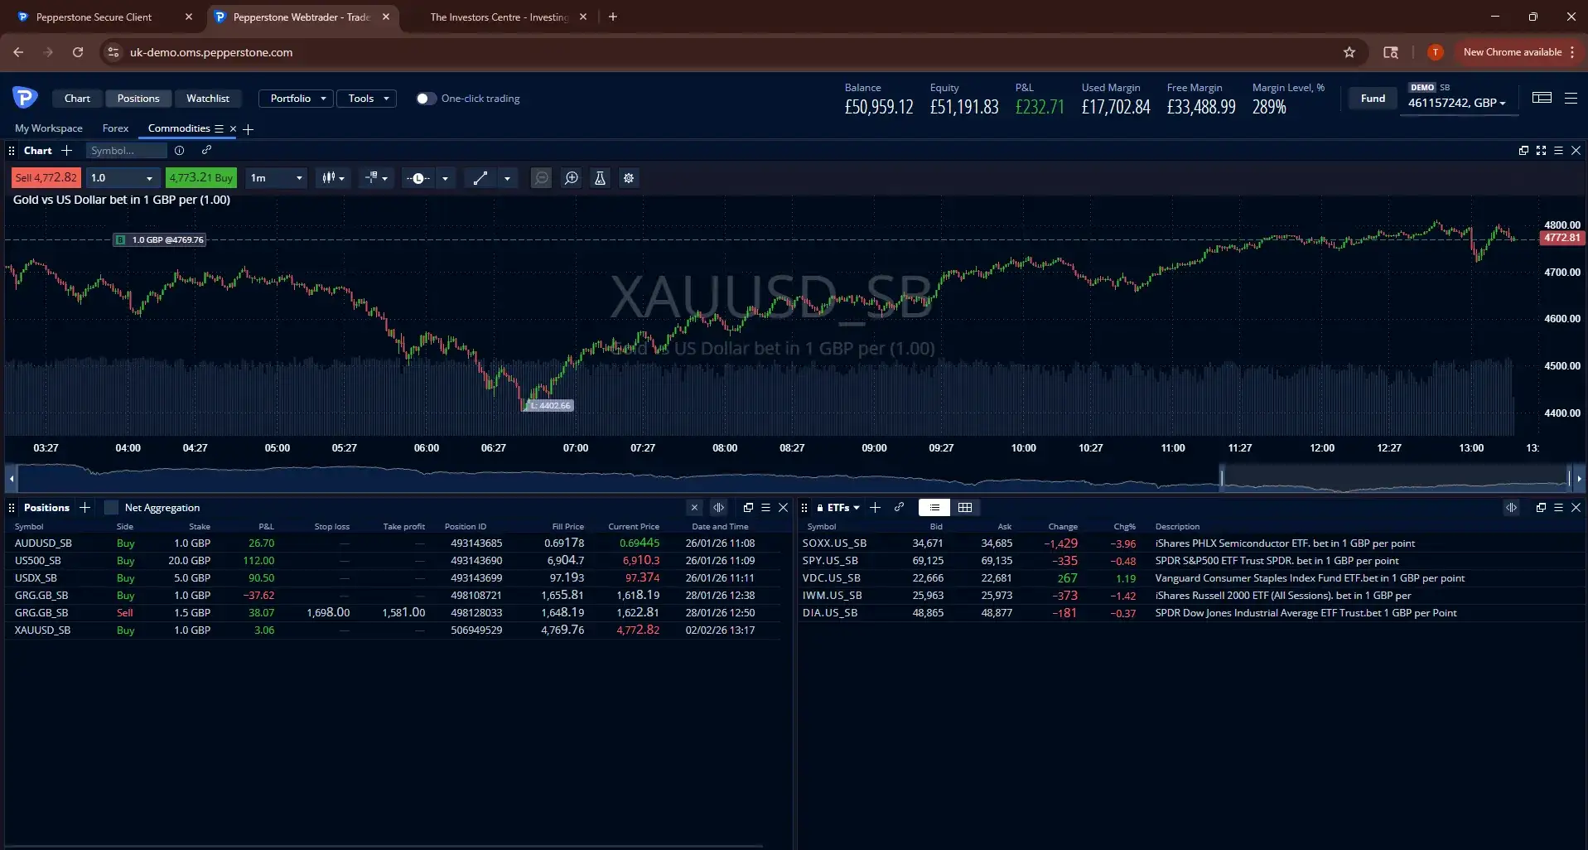This screenshot has height=850, width=1588.
Task: Switch ETFs panel to grid view
Action: (965, 508)
